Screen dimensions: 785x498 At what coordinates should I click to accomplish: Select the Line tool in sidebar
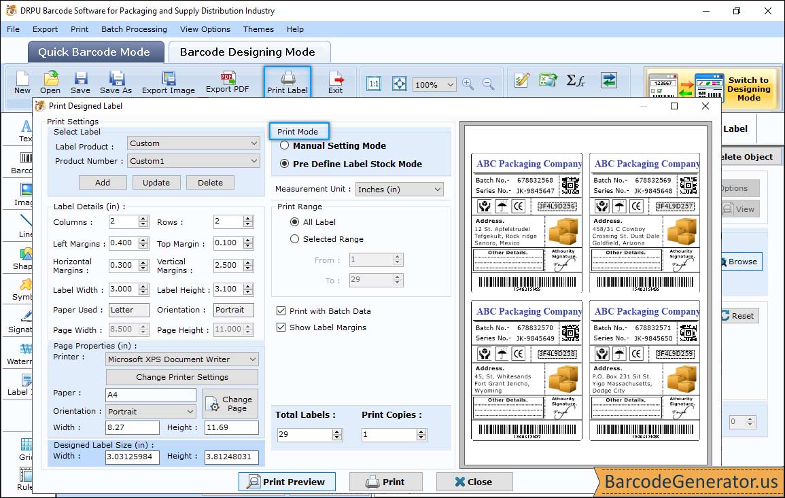tap(26, 226)
